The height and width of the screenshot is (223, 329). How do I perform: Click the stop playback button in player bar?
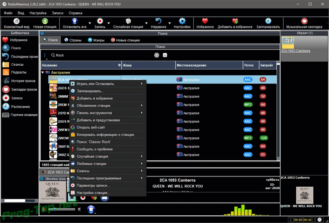[91, 209]
